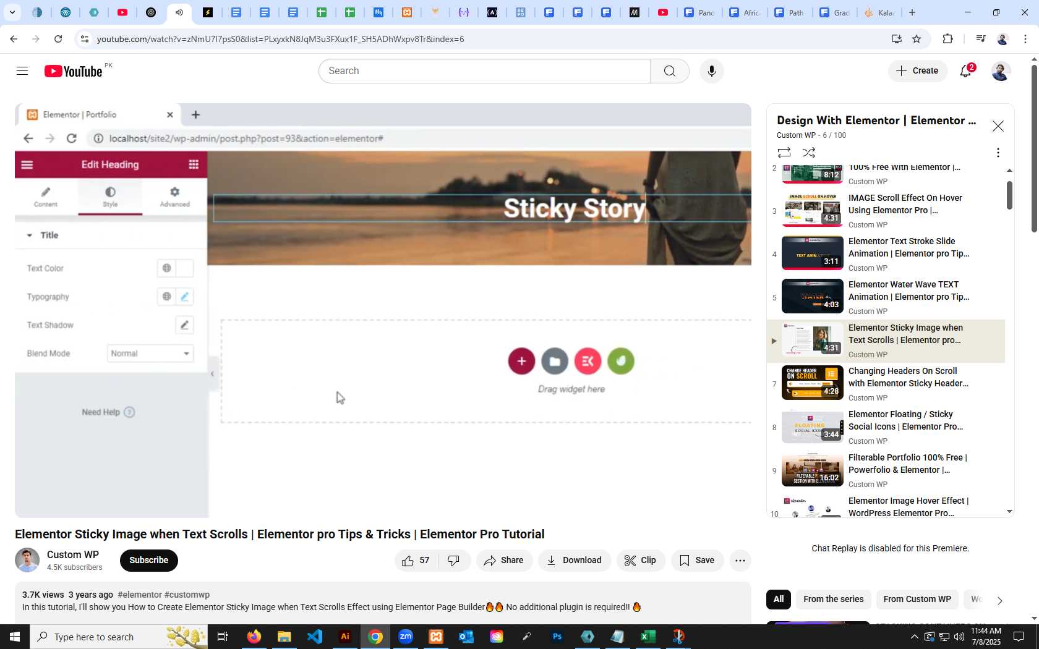The height and width of the screenshot is (649, 1039).
Task: Dislike the video with thumbs down
Action: (454, 561)
